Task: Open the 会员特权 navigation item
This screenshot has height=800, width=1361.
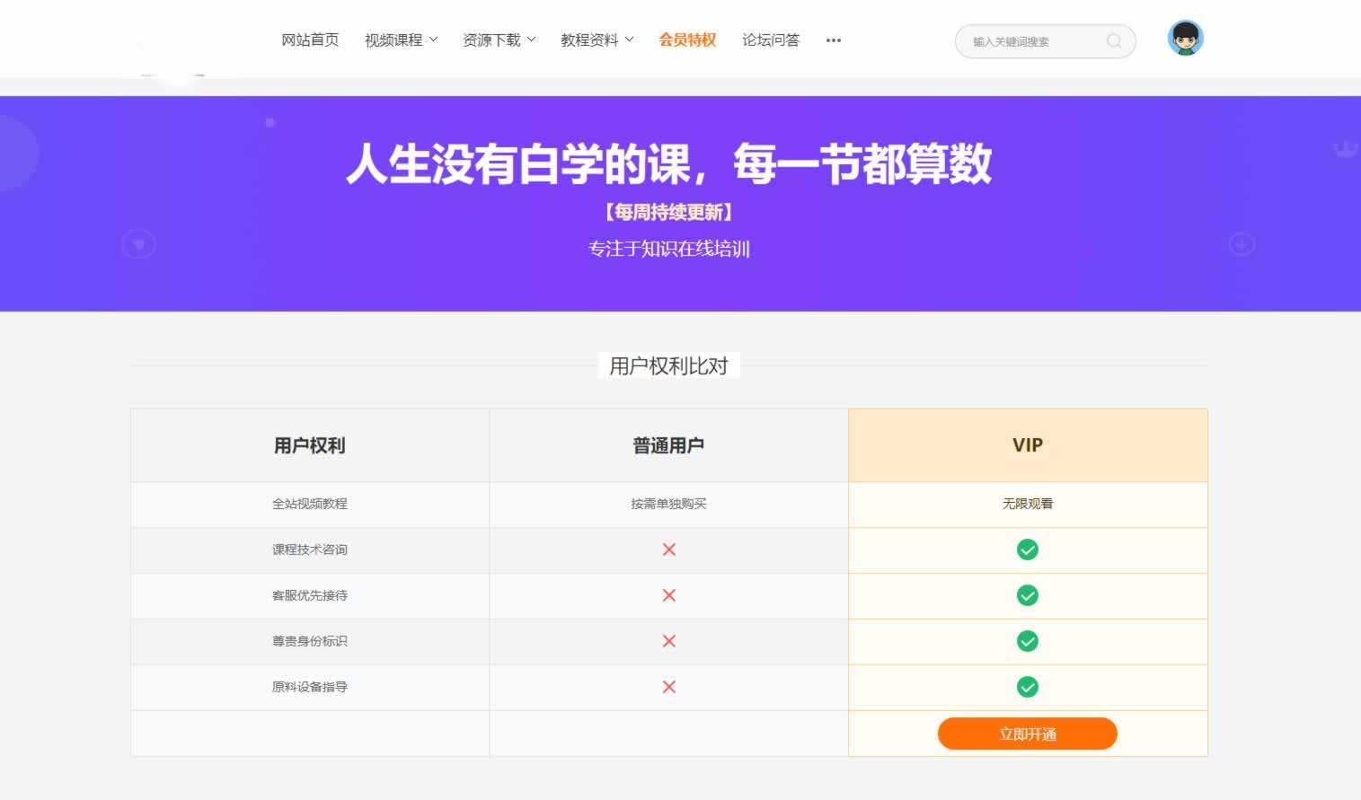Action: [x=687, y=40]
